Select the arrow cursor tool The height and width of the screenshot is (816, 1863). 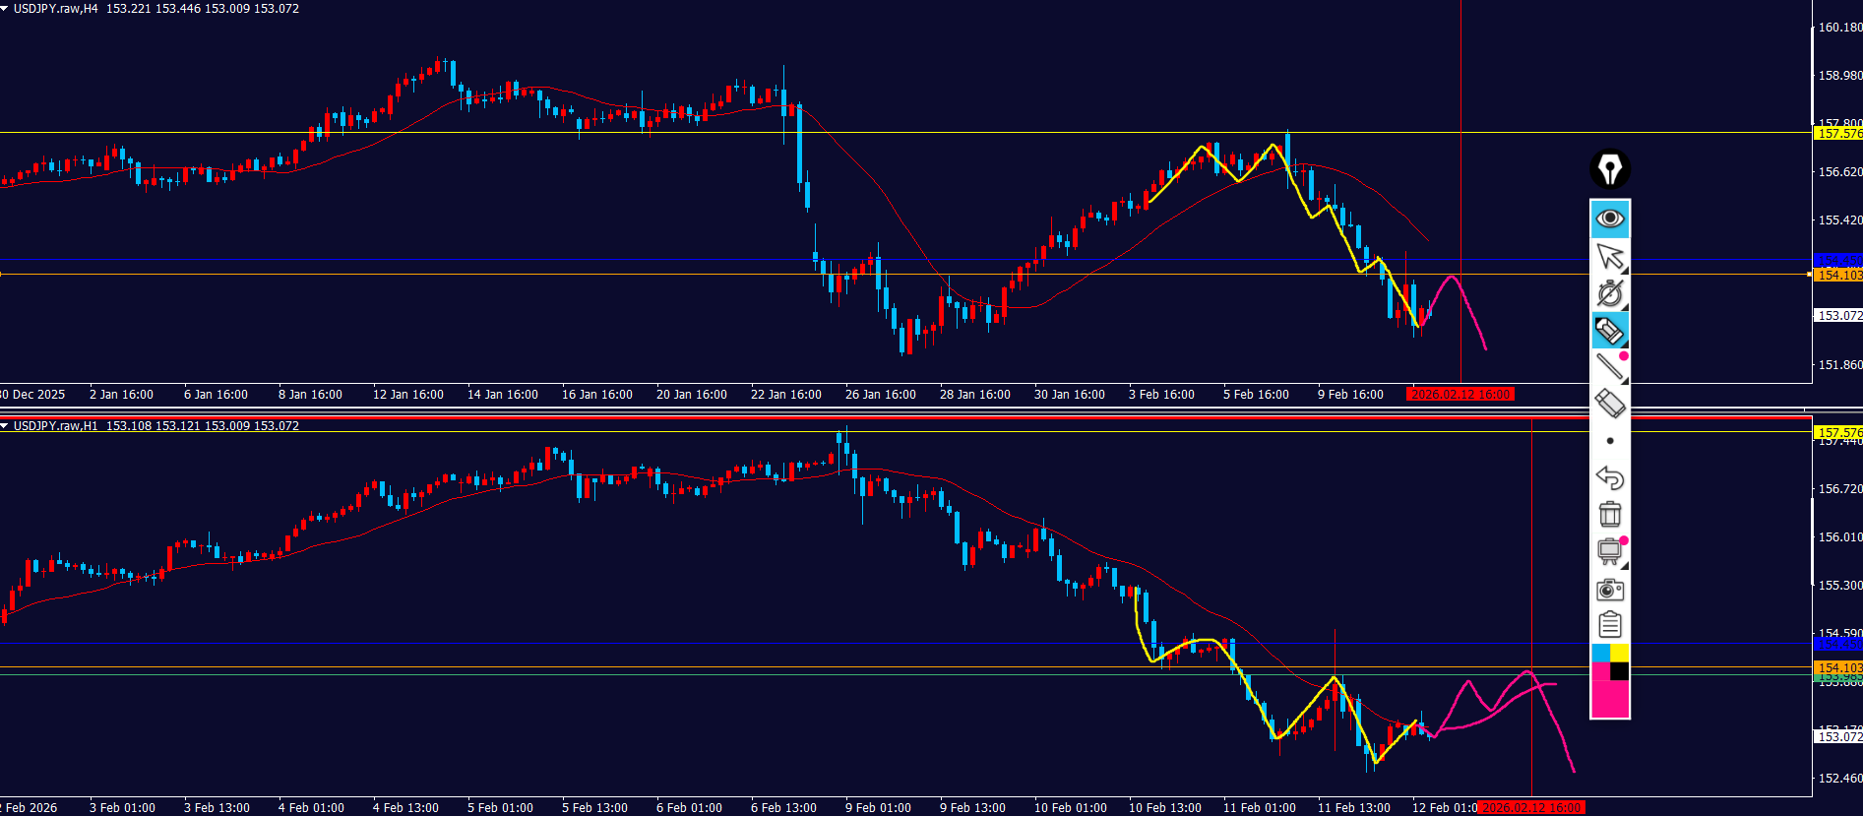point(1609,256)
